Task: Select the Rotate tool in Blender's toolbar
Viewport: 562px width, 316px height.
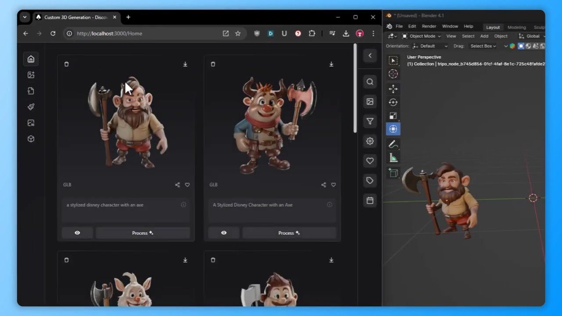Action: [x=393, y=102]
